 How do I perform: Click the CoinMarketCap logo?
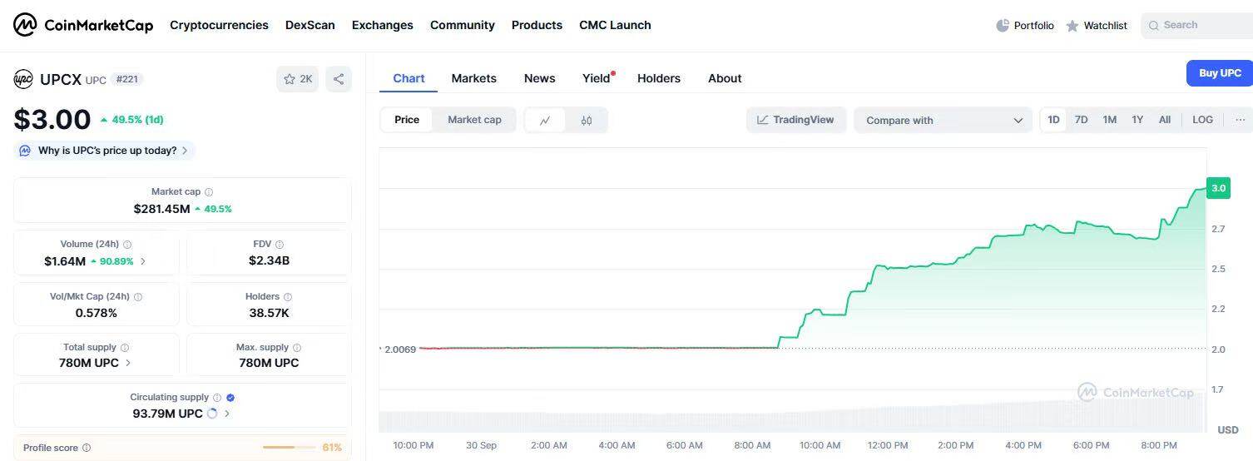83,25
